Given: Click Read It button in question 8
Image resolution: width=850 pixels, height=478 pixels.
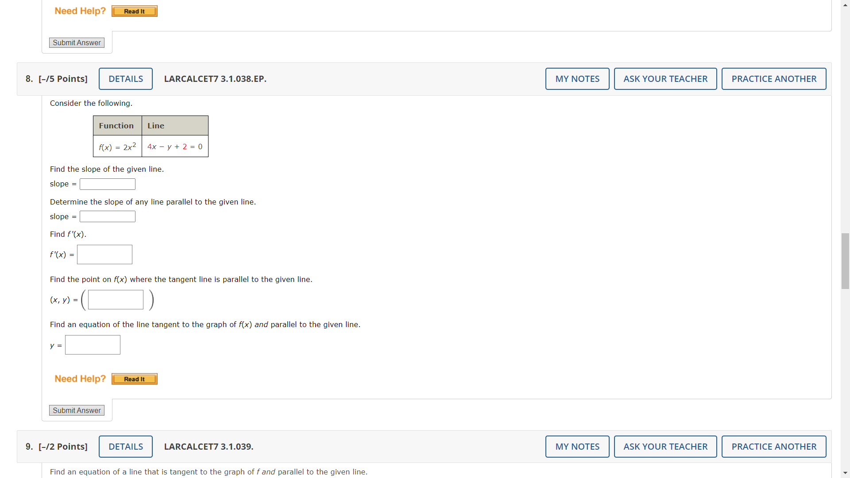Looking at the screenshot, I should point(134,379).
